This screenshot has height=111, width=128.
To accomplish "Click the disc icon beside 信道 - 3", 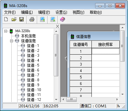I will point(23,55).
